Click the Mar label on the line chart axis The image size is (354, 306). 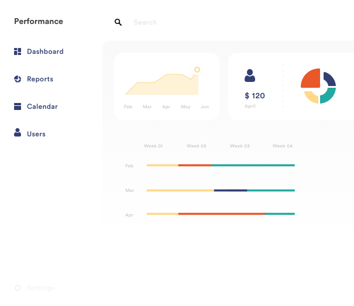click(147, 106)
